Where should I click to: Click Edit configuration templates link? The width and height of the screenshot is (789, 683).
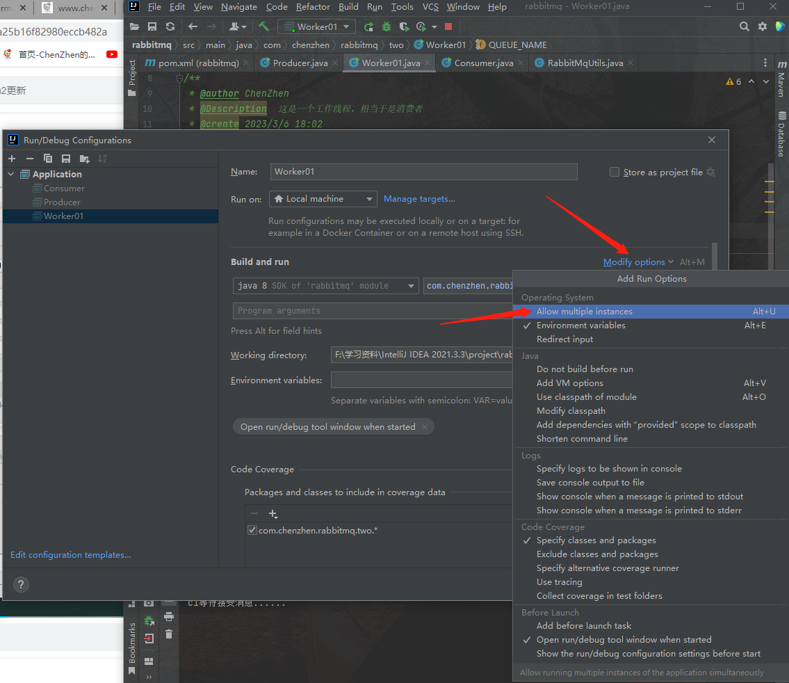[70, 554]
